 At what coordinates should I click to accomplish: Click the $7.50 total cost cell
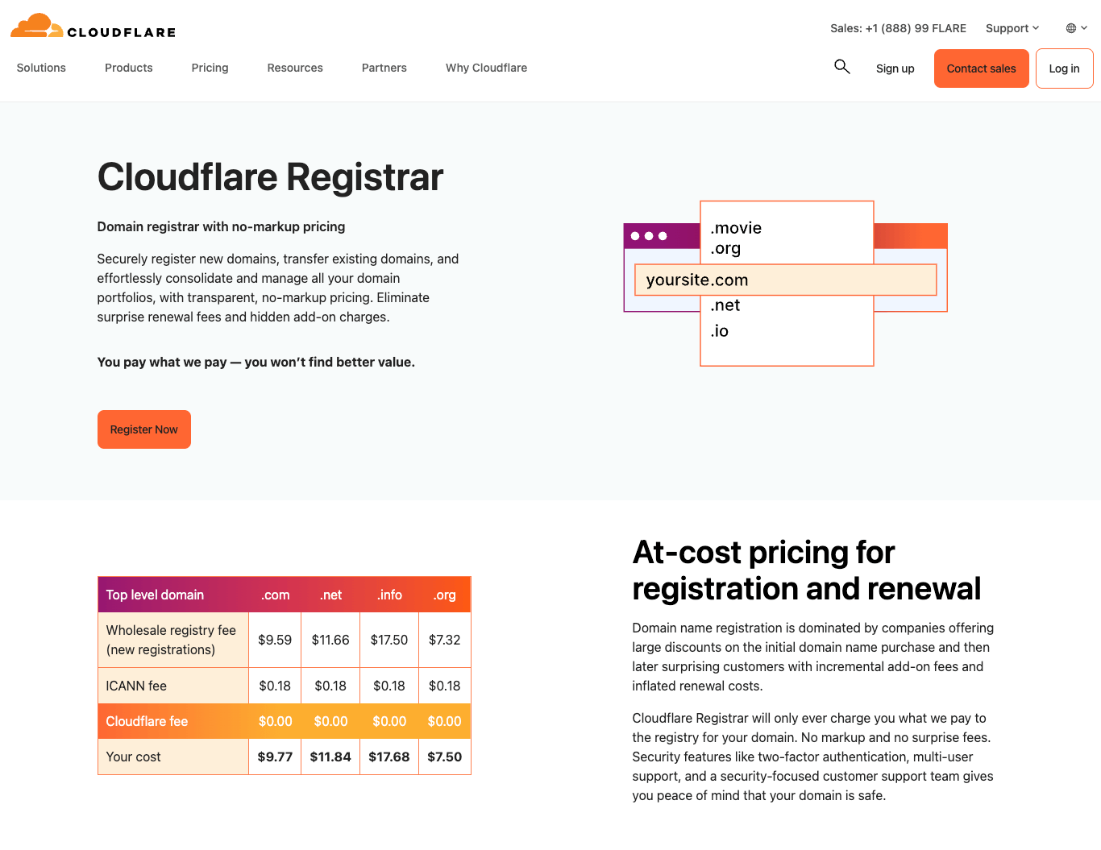click(x=445, y=757)
